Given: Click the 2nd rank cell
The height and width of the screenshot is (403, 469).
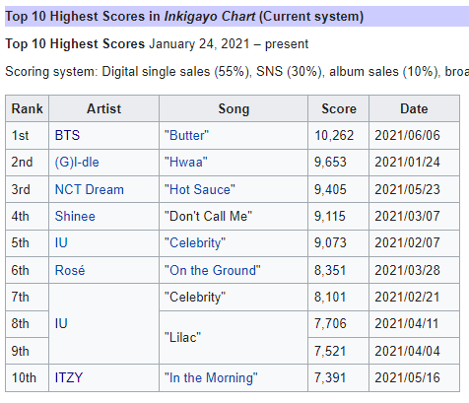Looking at the screenshot, I should click(x=28, y=163).
